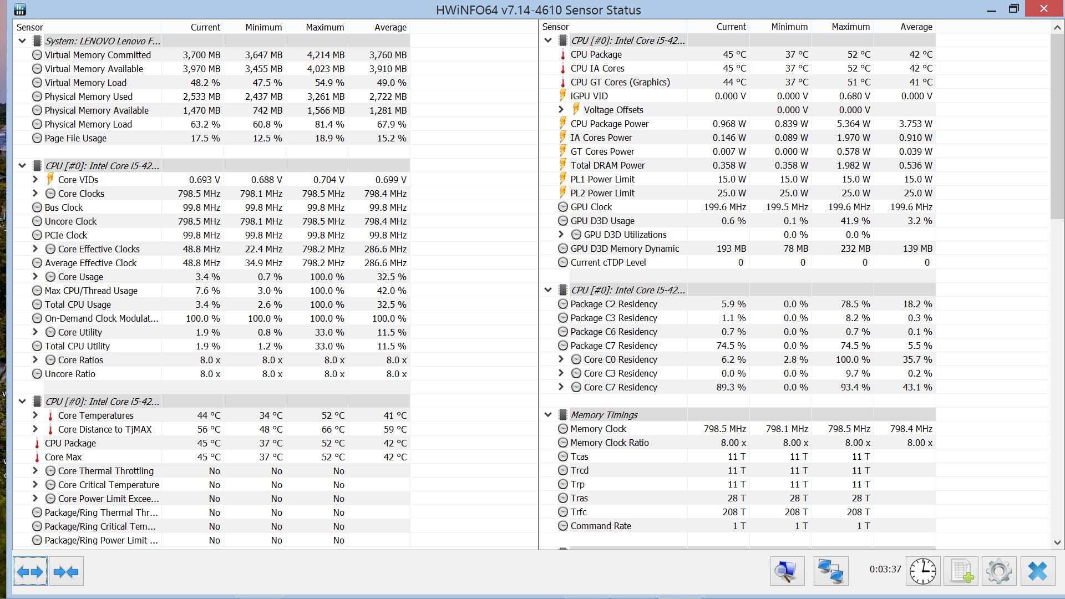This screenshot has width=1065, height=599.
Task: Select the Average Effective Clock row
Action: click(211, 263)
